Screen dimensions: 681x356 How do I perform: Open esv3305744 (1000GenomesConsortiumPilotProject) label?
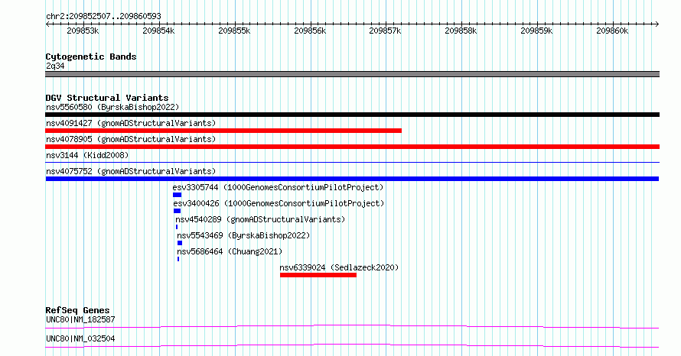(x=278, y=187)
